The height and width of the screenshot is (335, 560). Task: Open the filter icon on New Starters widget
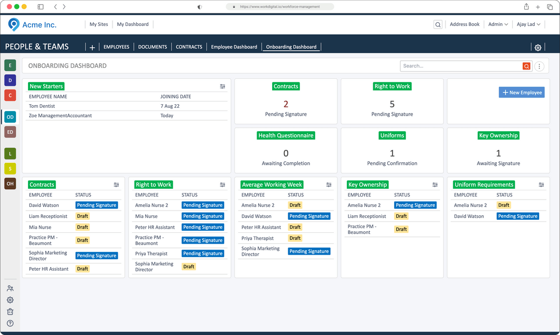coord(222,86)
